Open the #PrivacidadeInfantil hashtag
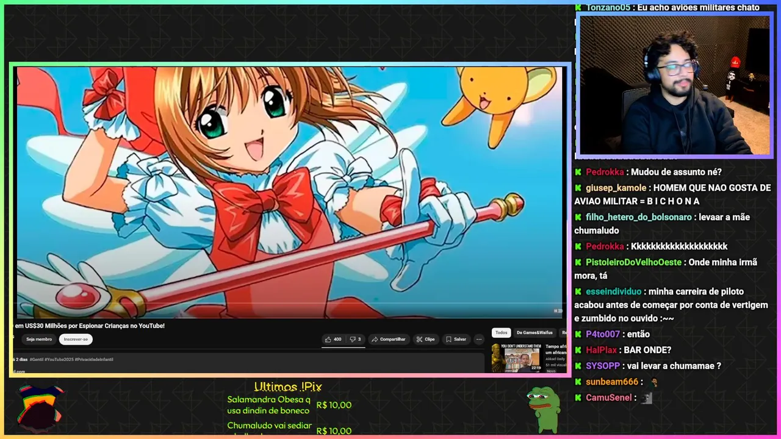 tap(94, 359)
